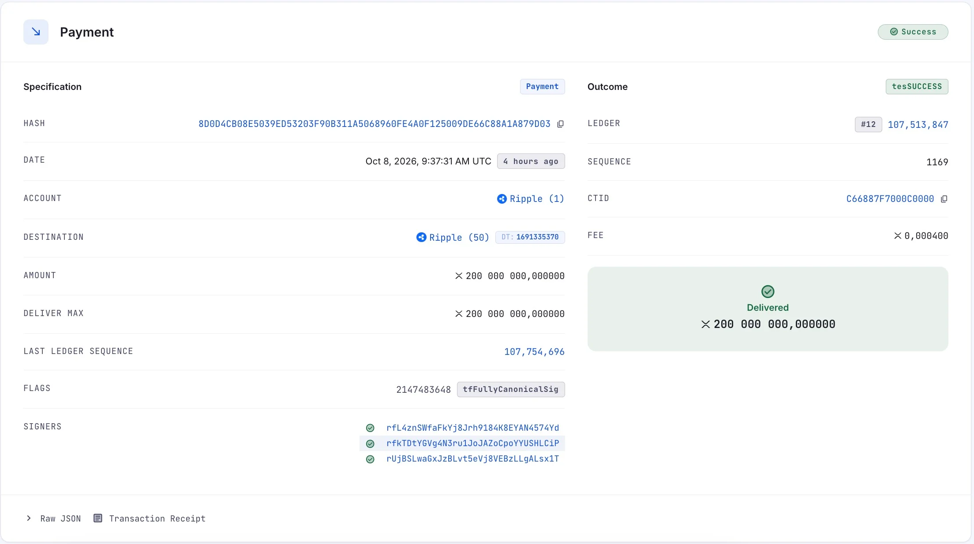The width and height of the screenshot is (974, 544).
Task: Open the Ripple (50) destination link
Action: click(459, 237)
